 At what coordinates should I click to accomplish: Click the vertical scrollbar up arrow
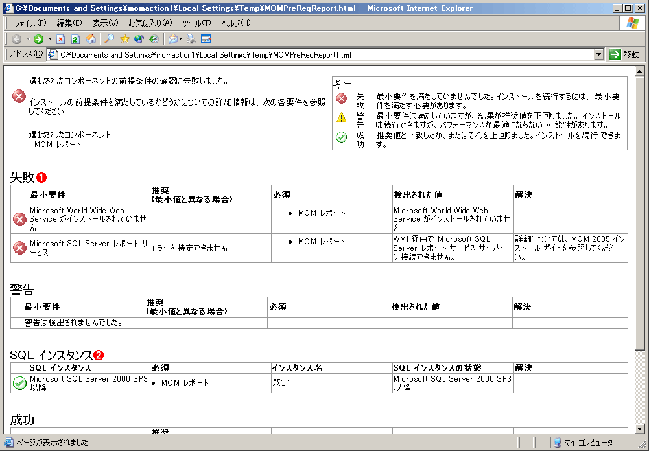pyautogui.click(x=639, y=71)
